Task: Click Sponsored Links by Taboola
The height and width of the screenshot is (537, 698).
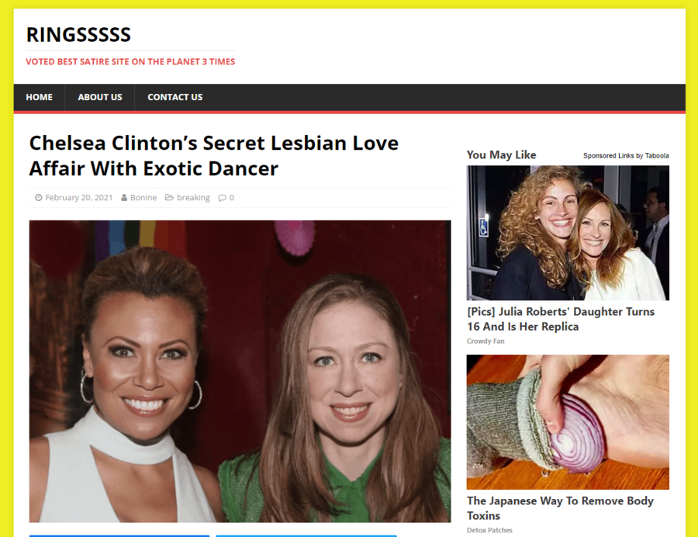Action: 626,156
